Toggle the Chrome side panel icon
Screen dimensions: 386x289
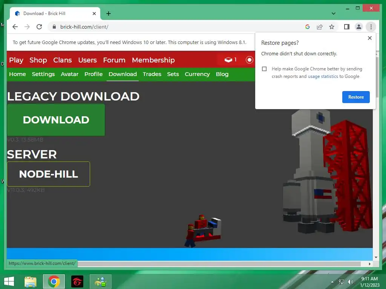point(347,27)
